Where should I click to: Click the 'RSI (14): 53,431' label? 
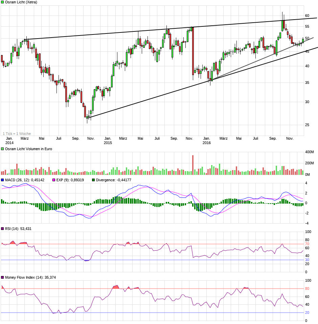(x=18, y=229)
